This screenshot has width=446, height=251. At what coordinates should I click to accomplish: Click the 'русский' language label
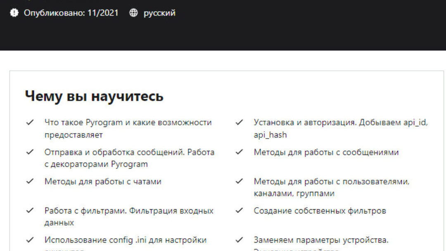(x=159, y=13)
